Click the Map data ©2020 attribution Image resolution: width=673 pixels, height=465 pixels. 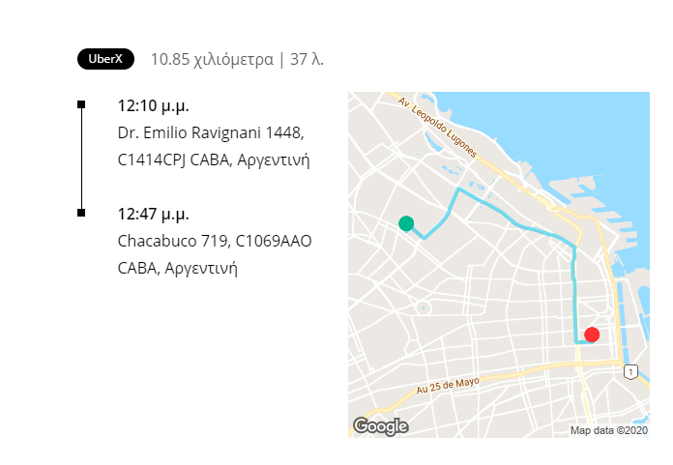[x=608, y=430]
